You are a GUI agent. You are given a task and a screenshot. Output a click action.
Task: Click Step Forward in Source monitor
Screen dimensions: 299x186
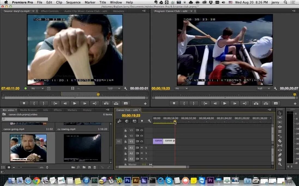(85, 103)
